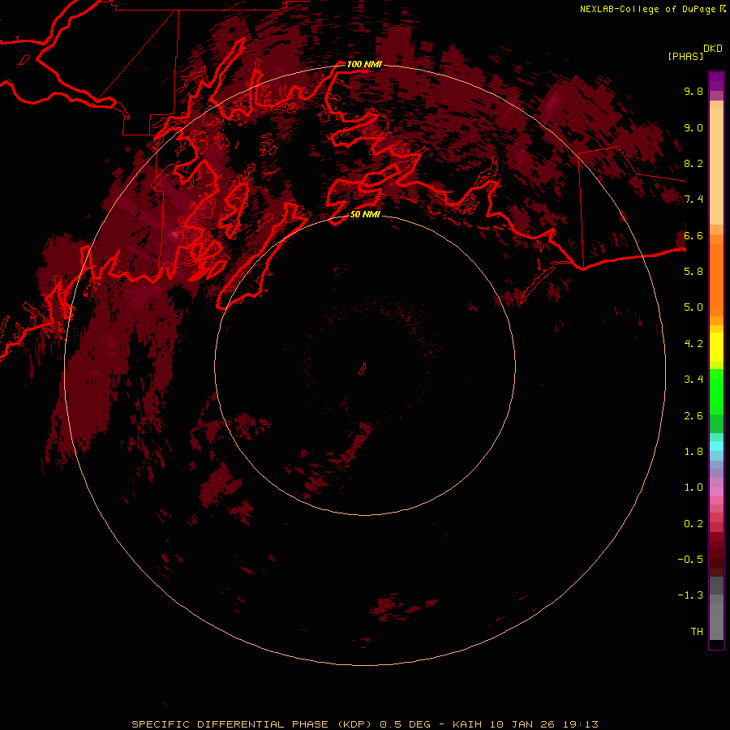Click the 10 JAN 26 date in the caption

(x=523, y=724)
